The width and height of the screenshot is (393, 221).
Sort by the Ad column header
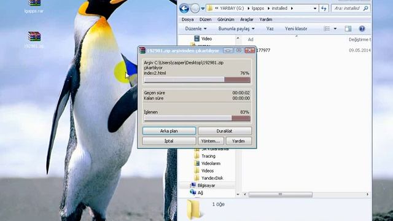[251, 39]
